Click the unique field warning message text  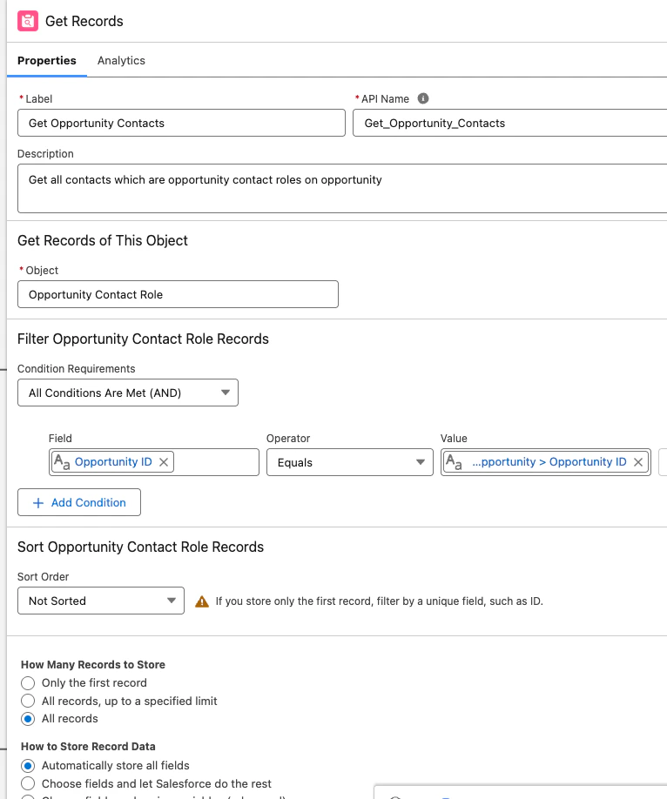[379, 601]
